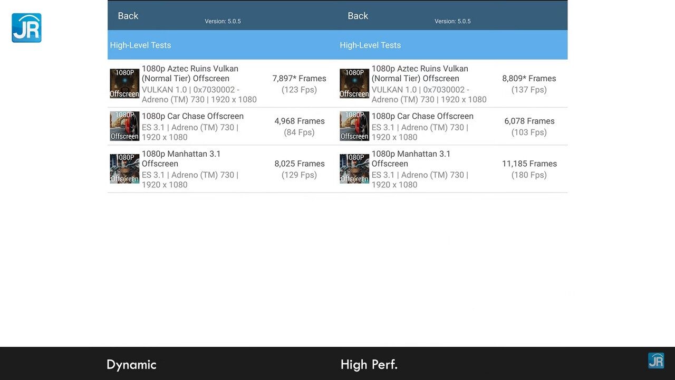
Task: Click the High Perf. label in the bottom bar
Action: (x=369, y=365)
